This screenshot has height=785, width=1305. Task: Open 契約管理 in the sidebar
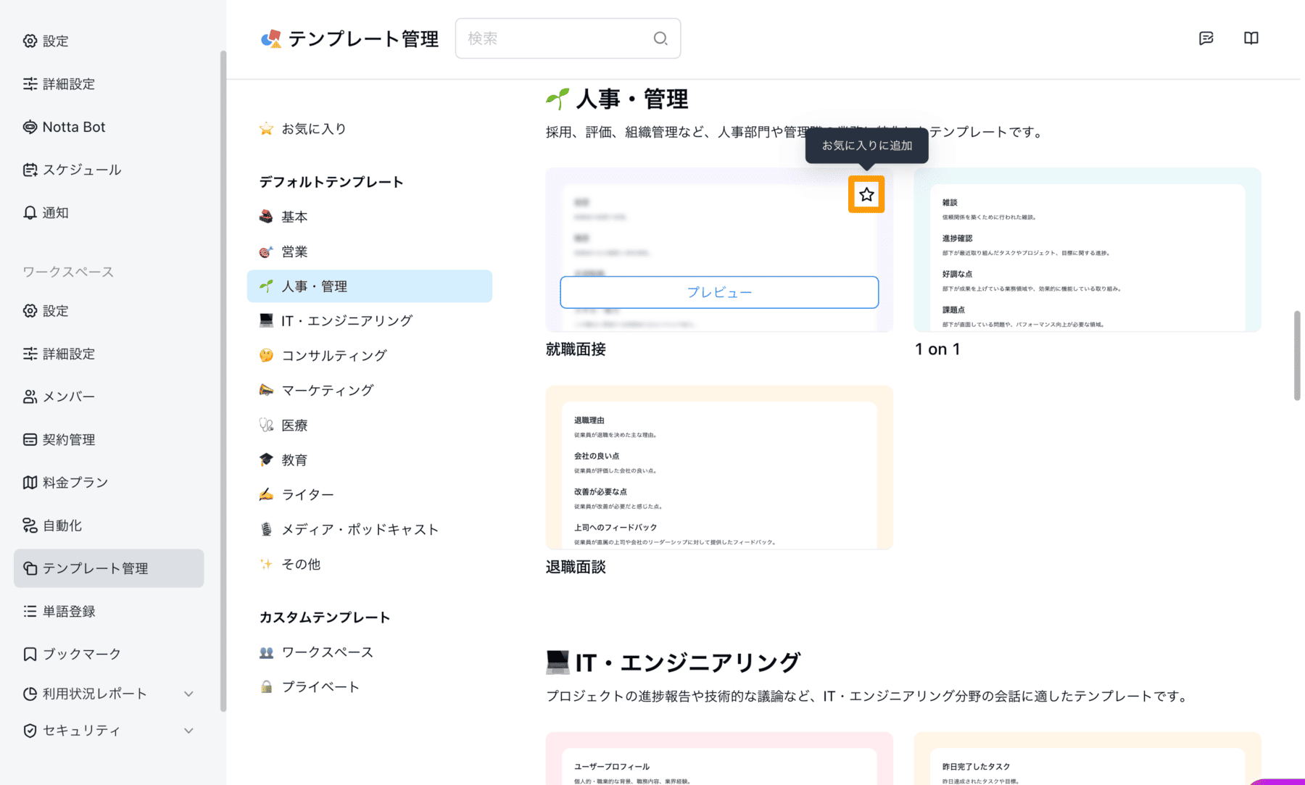109,439
